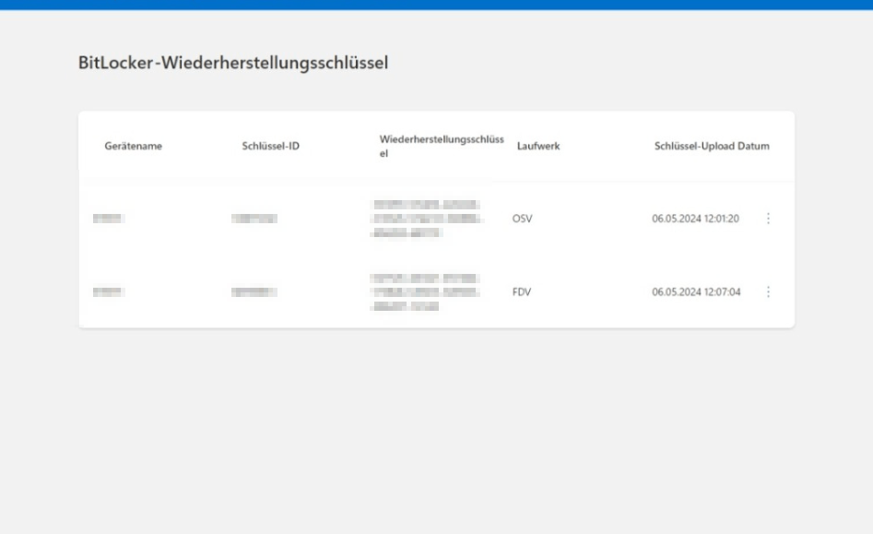Viewport: 873px width, 534px height.
Task: Click the BitLocker-Wiederherstellungsschlüssel heading
Action: coord(232,63)
